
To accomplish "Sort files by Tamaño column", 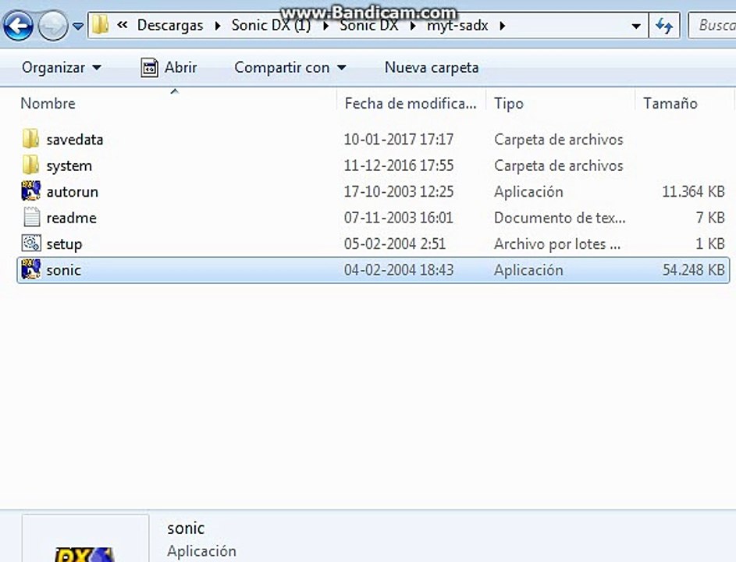I will point(670,103).
